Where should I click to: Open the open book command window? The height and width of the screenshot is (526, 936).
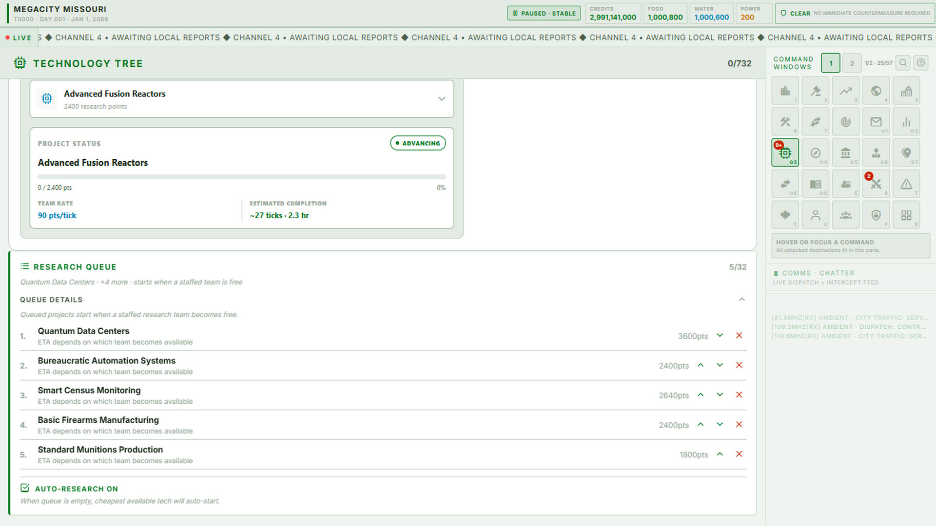[x=816, y=184]
